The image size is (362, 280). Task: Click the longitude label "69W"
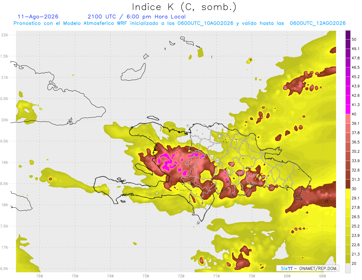[287, 276]
